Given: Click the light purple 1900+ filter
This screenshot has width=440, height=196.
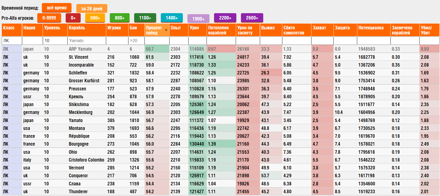Looking at the screenshot, I should click(198, 19).
